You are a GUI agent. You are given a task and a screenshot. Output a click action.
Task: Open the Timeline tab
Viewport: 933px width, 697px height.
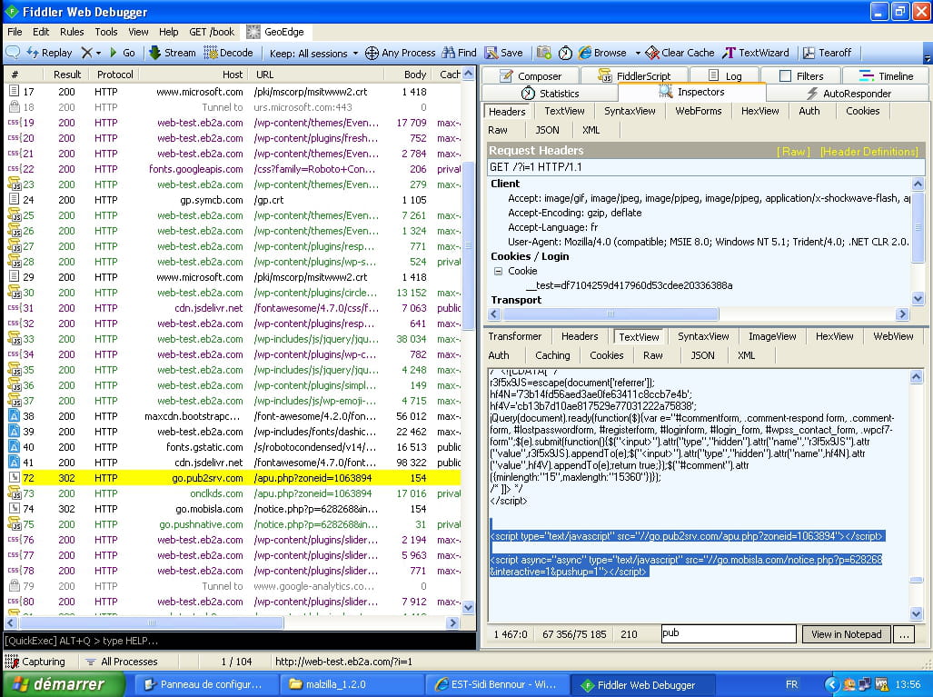886,76
